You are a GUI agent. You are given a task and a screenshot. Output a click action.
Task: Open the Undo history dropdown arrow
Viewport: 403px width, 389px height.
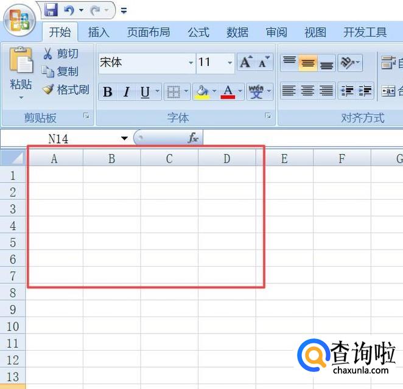(81, 10)
